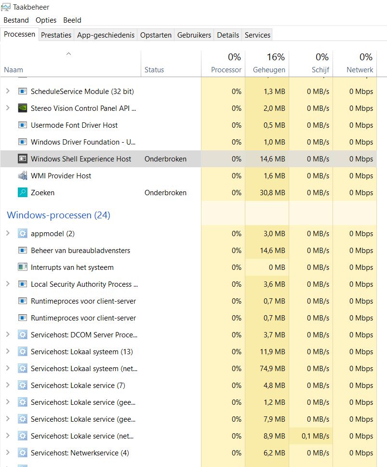Click the Servicehost Lokaal systeem (13) icon
This screenshot has height=467, width=387.
click(23, 351)
